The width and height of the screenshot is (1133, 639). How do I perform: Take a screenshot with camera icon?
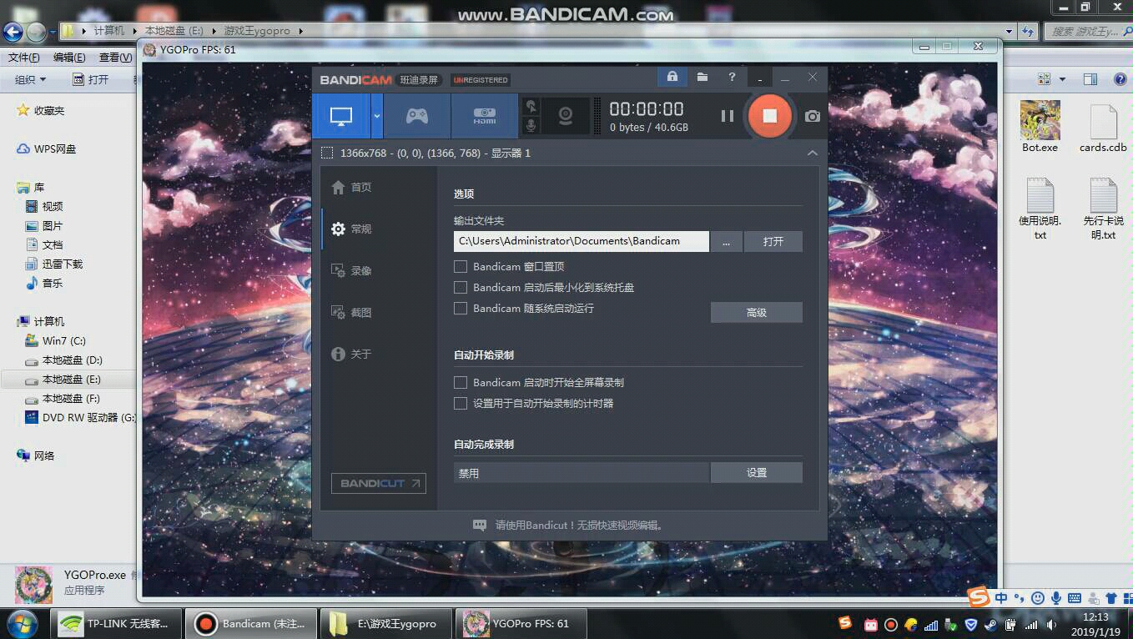(x=813, y=116)
